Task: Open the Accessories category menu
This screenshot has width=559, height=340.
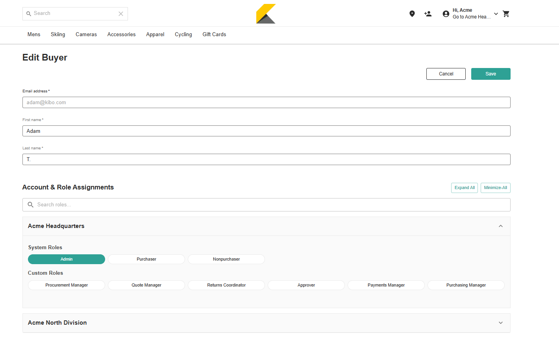Action: tap(122, 35)
